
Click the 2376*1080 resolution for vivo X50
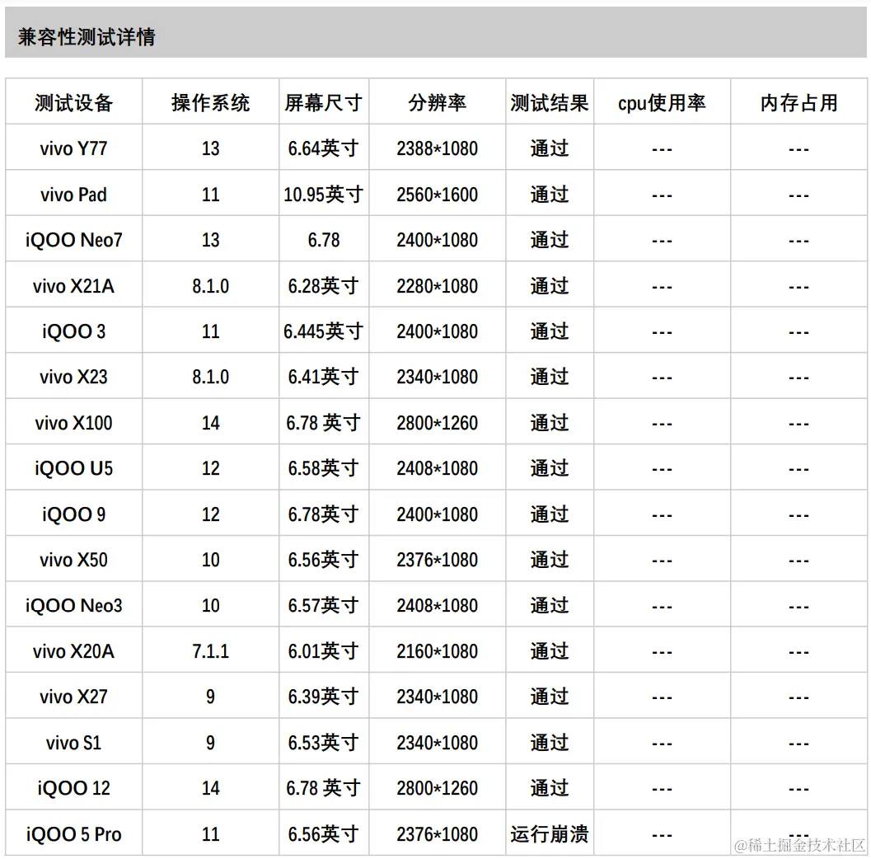[x=438, y=560]
